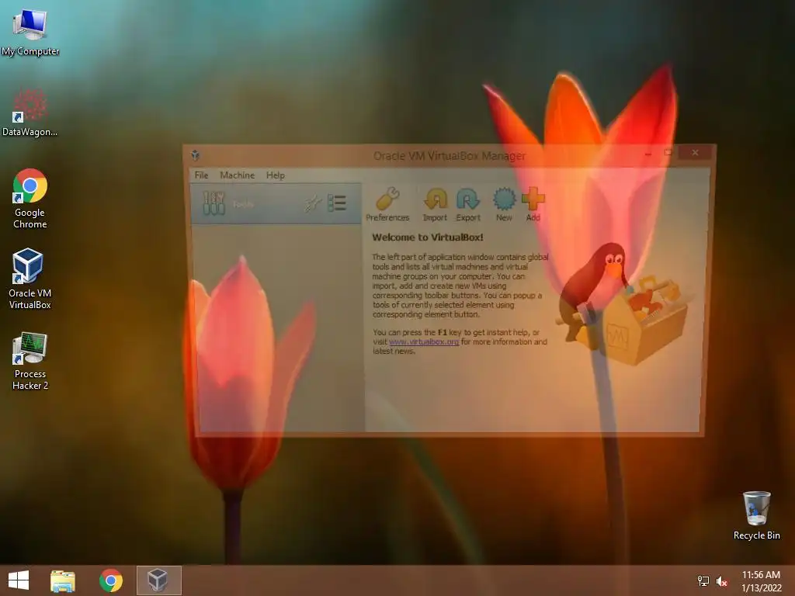Click the VirtualBox title bar icon
The width and height of the screenshot is (795, 596).
point(195,155)
